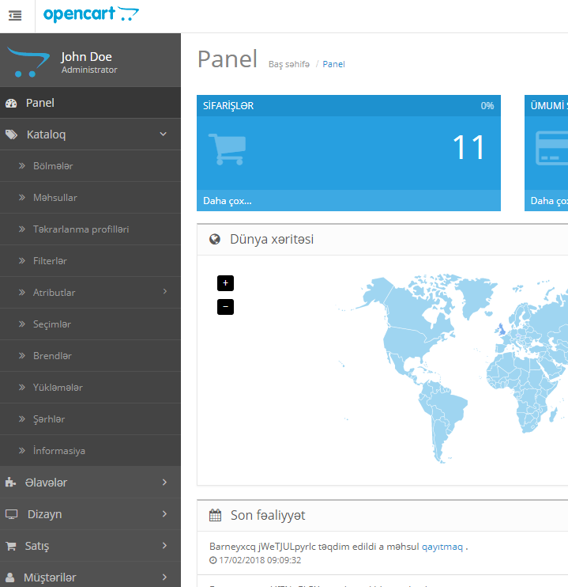
Task: Click the Dünya xəritəsi panel heading
Action: click(x=272, y=239)
